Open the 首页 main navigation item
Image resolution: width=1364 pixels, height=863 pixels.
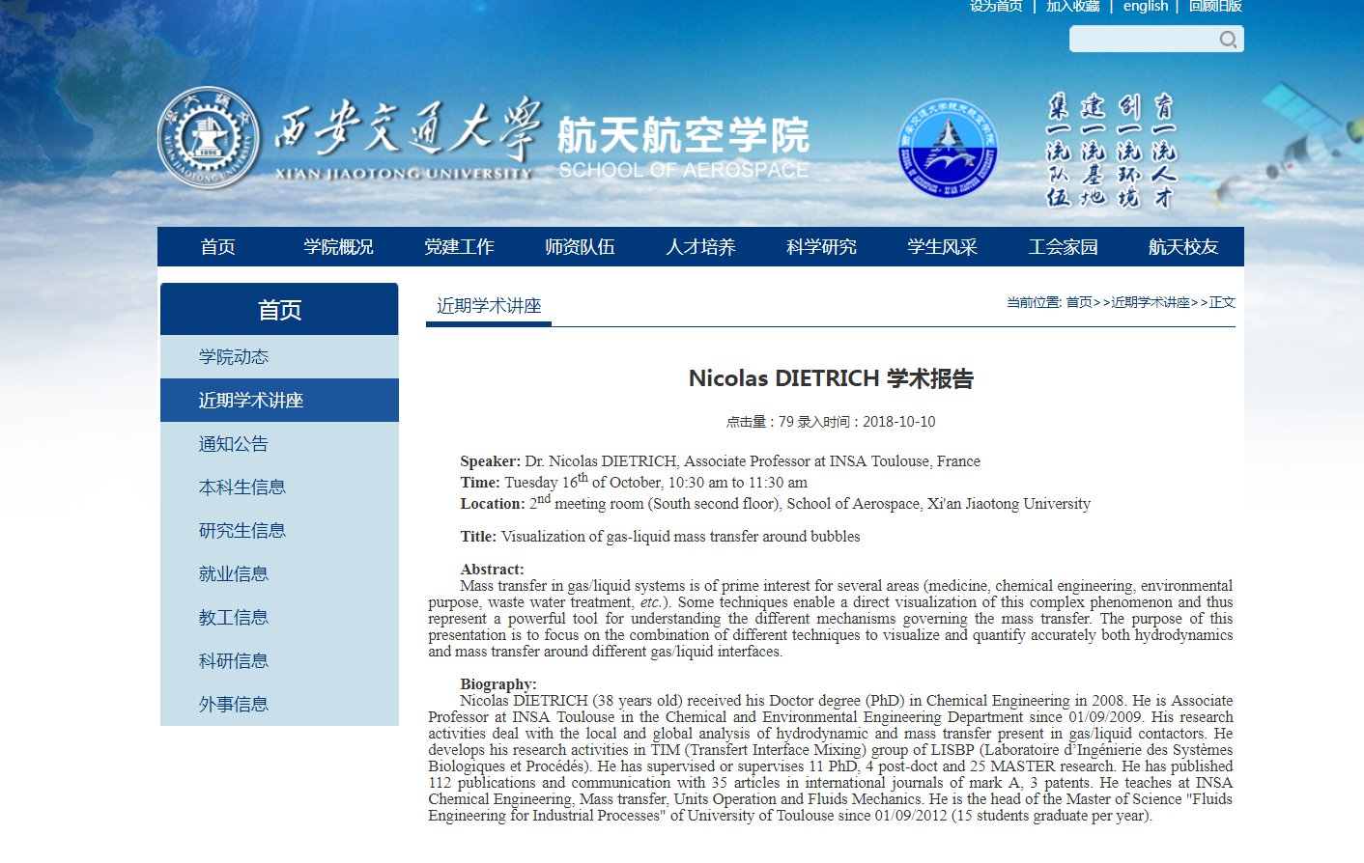pyautogui.click(x=218, y=247)
